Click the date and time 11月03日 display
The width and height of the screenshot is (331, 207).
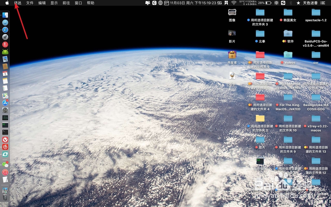(x=193, y=3)
